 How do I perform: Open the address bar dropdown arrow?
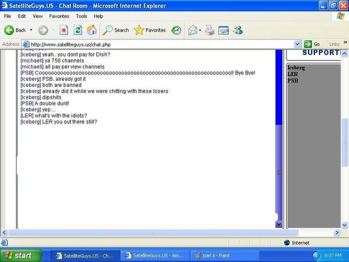297,44
